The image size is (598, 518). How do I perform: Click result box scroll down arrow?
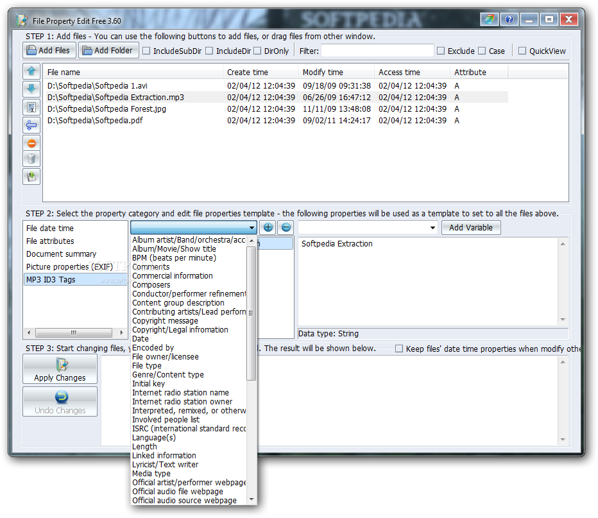click(563, 440)
